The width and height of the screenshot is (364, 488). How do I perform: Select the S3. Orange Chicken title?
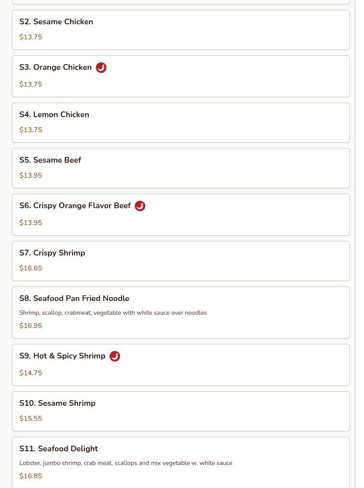[x=55, y=67]
